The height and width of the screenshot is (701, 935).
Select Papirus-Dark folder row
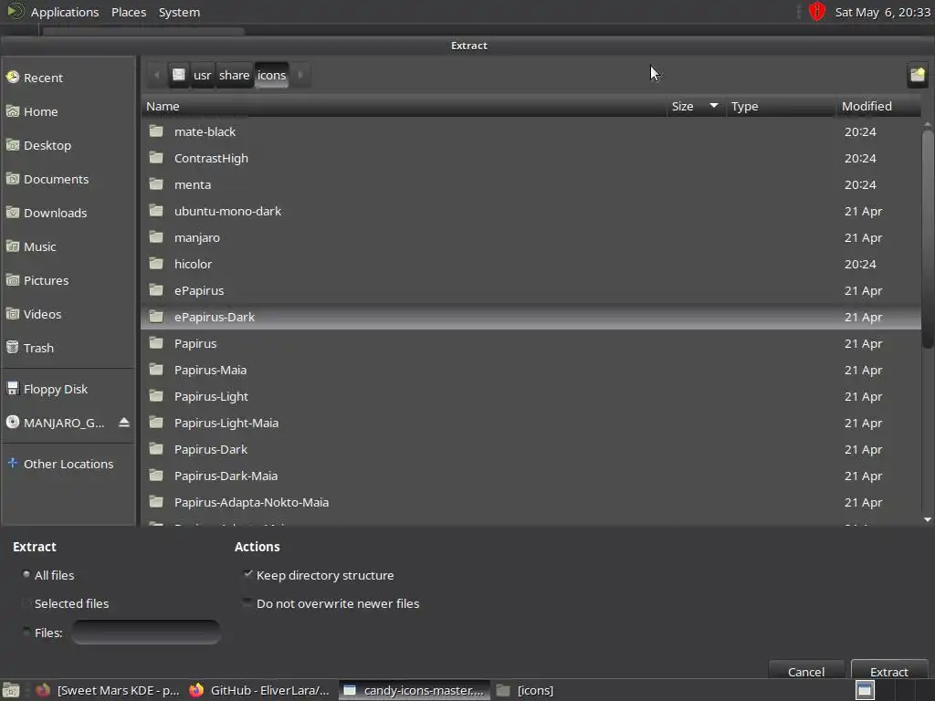[531, 449]
